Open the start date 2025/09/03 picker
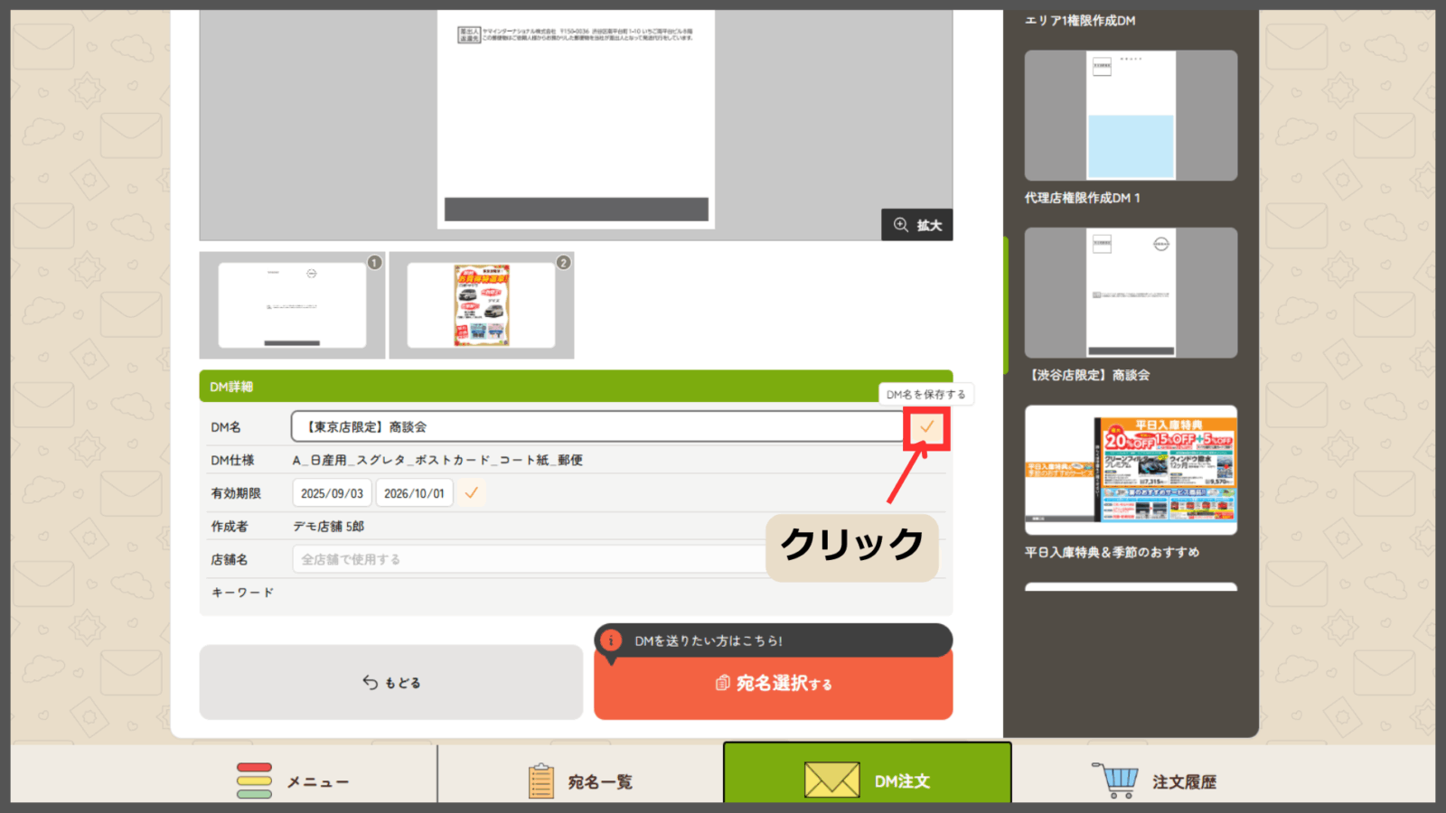The width and height of the screenshot is (1446, 813). coord(332,493)
